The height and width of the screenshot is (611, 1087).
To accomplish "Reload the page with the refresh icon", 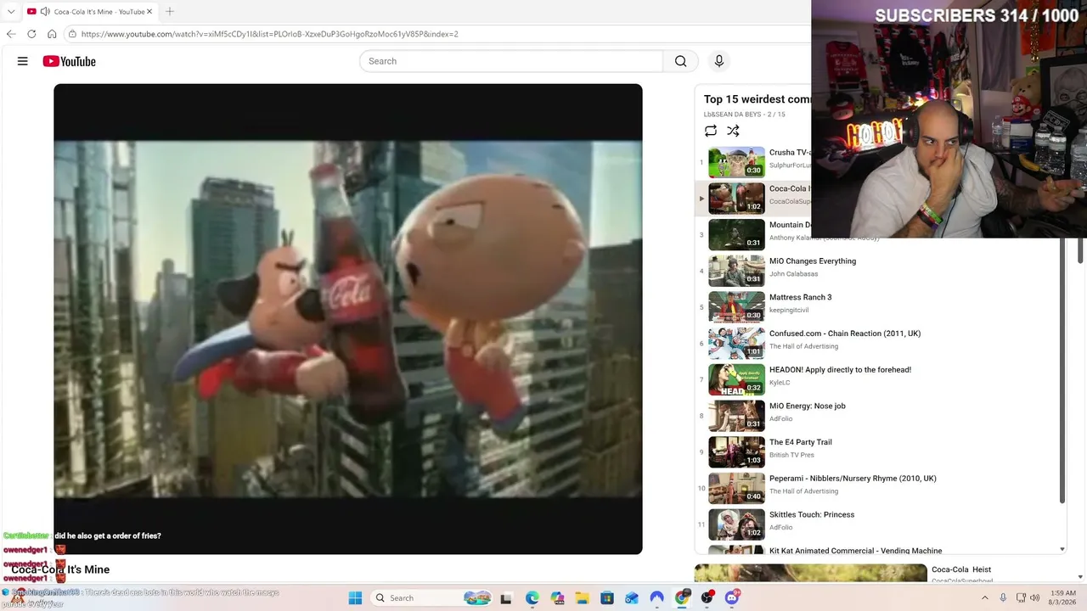I will (x=31, y=34).
